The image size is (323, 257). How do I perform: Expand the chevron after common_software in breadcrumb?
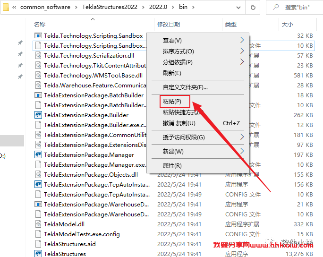pyautogui.click(x=76, y=8)
